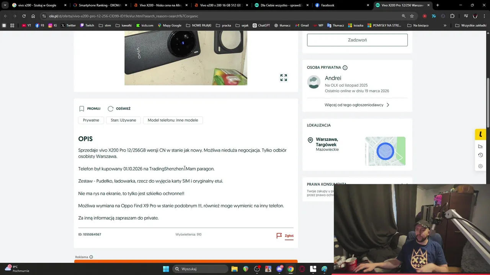
Task: Open 'pracka' bookmark folder
Action: click(224, 25)
